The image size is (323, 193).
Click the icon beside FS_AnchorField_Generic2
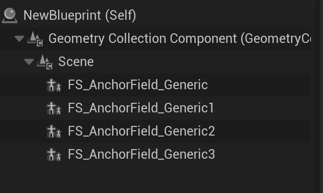pos(54,131)
